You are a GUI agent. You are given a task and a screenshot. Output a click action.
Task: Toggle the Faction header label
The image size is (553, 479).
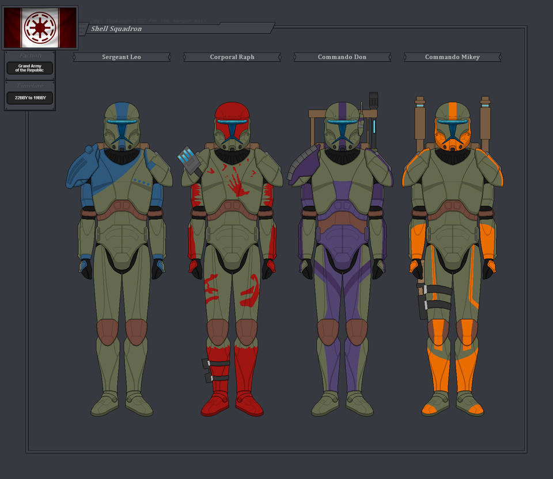29,55
